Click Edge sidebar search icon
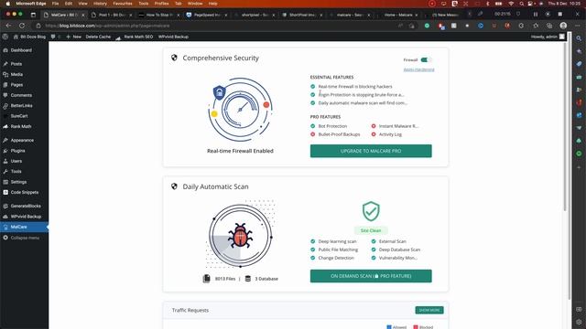The width and height of the screenshot is (586, 329). point(579,38)
